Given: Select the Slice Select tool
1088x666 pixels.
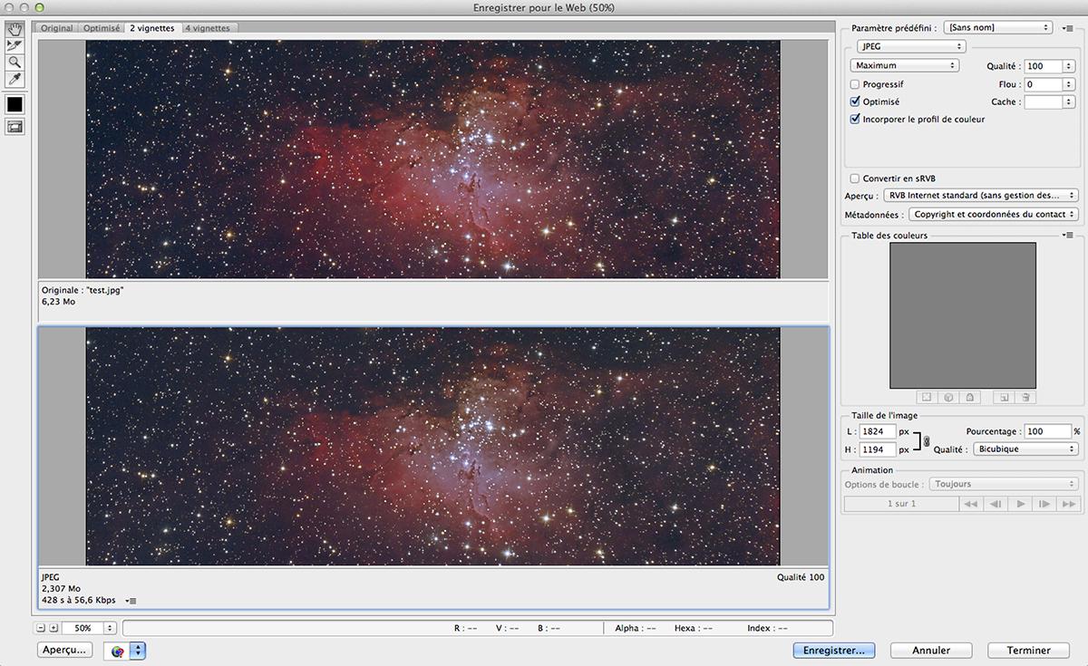Looking at the screenshot, I should pos(15,45).
